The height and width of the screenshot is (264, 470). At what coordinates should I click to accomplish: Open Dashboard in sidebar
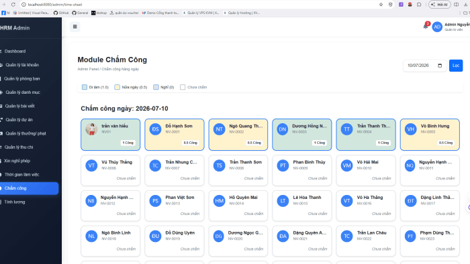pos(15,51)
